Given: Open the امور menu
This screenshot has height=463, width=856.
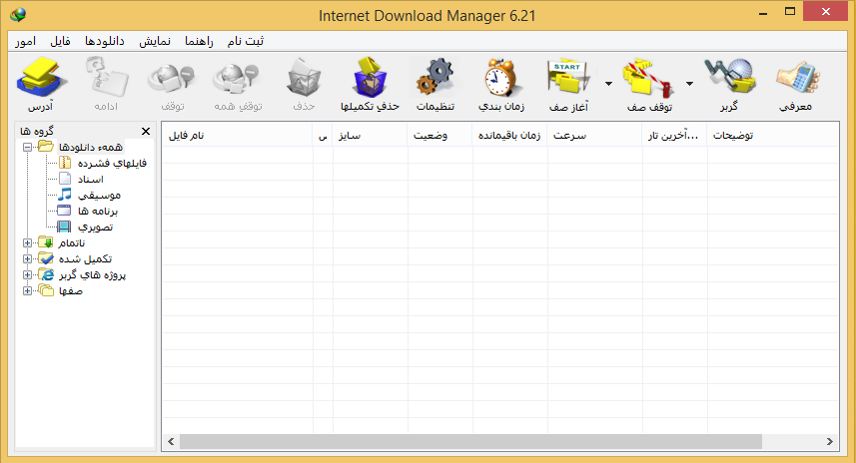Looking at the screenshot, I should tap(25, 42).
